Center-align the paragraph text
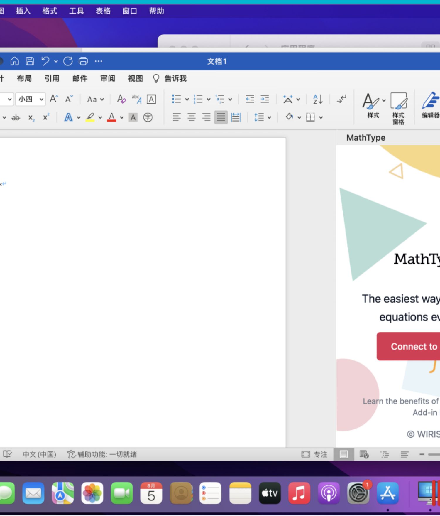 (192, 117)
